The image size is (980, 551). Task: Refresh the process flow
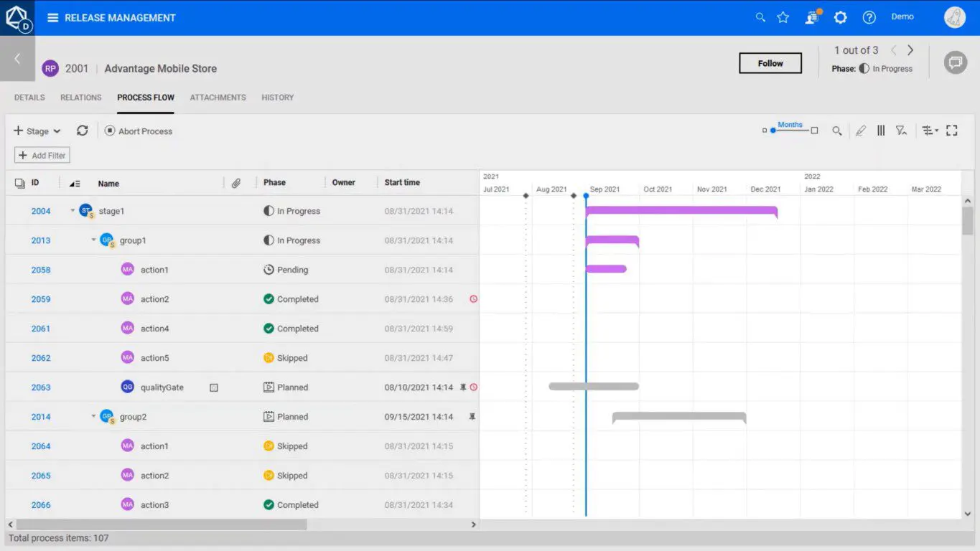(83, 131)
